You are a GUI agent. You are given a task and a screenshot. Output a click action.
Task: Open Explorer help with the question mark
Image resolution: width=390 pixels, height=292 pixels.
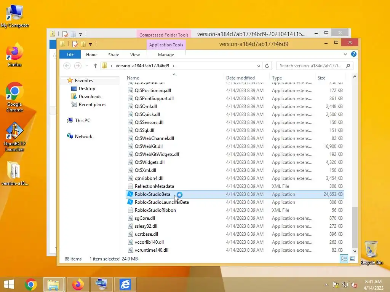[x=353, y=54]
